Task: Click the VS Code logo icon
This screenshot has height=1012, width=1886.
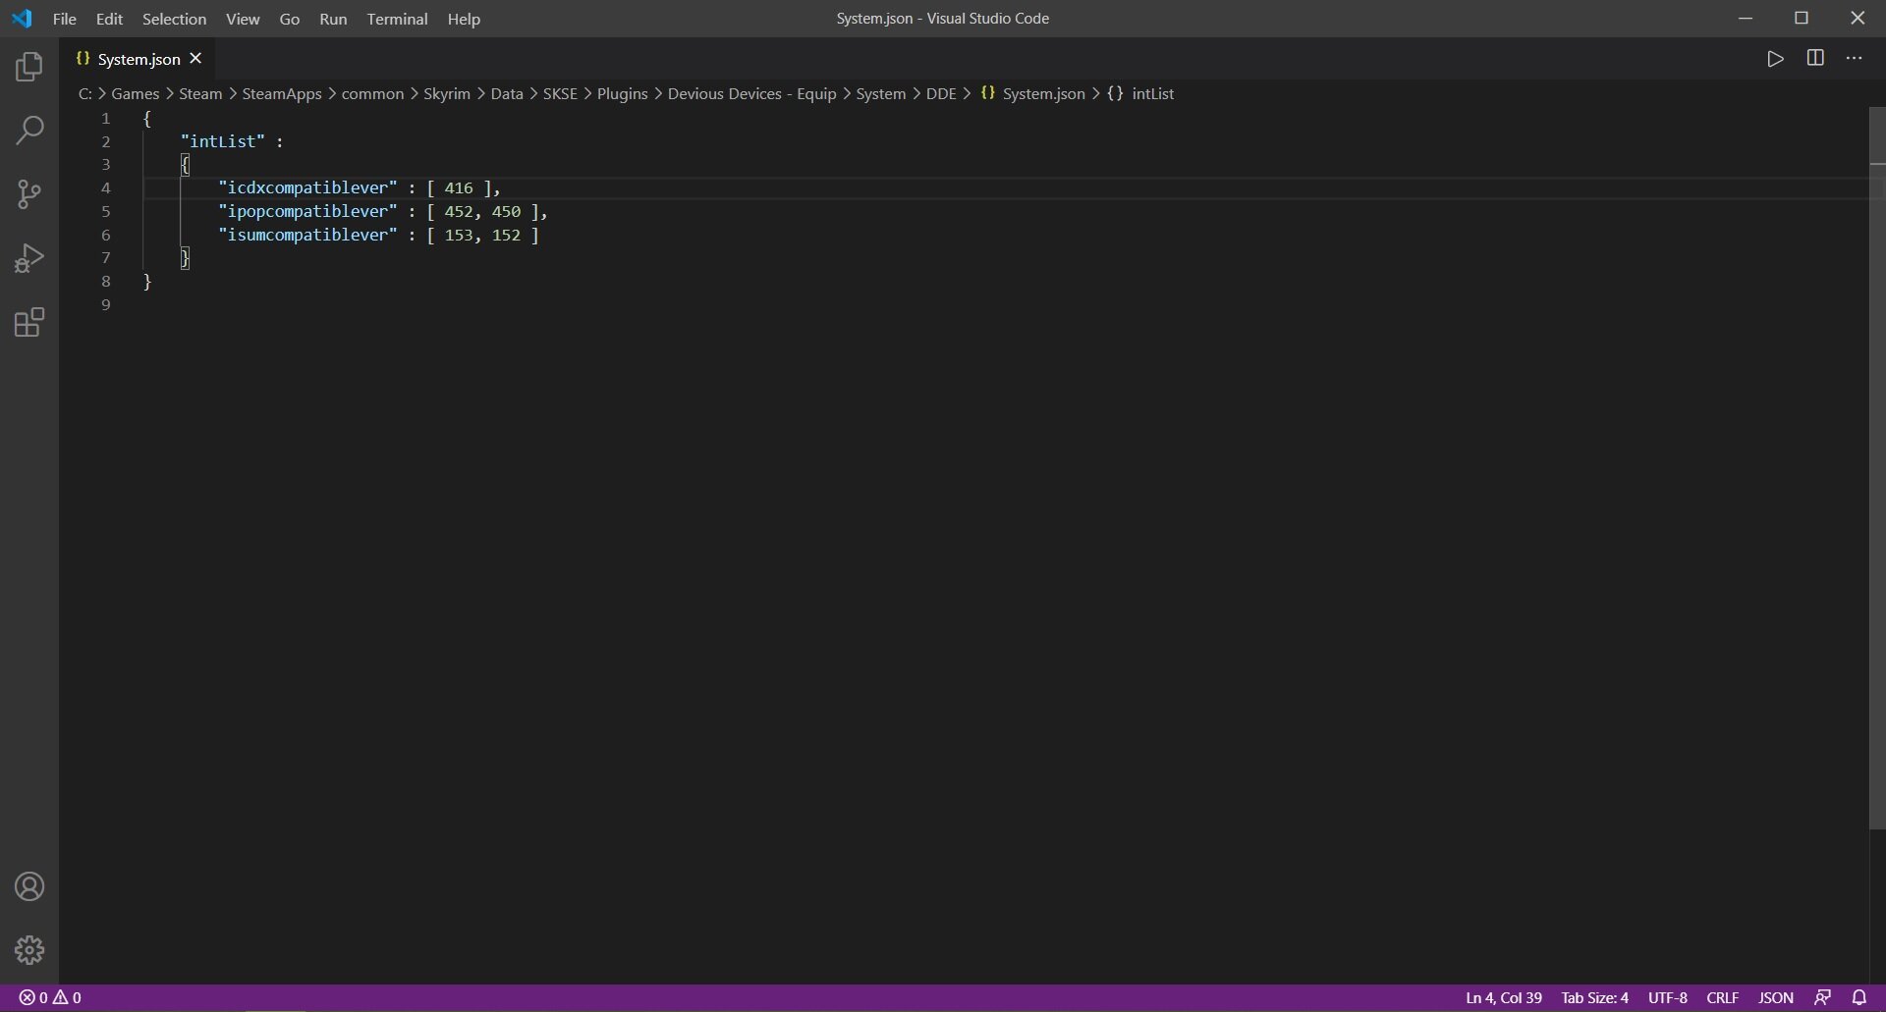Action: pos(22,19)
